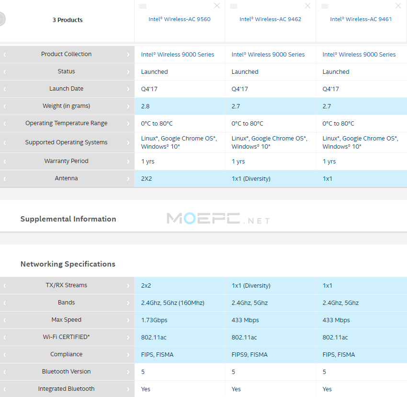Click right chevron on Operating Temperature Range row

pyautogui.click(x=128, y=124)
